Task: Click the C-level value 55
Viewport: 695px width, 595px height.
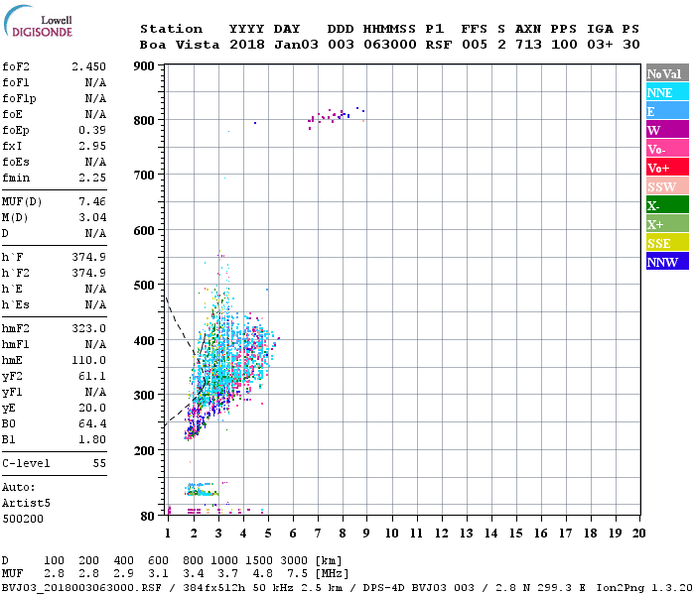Action: click(99, 463)
